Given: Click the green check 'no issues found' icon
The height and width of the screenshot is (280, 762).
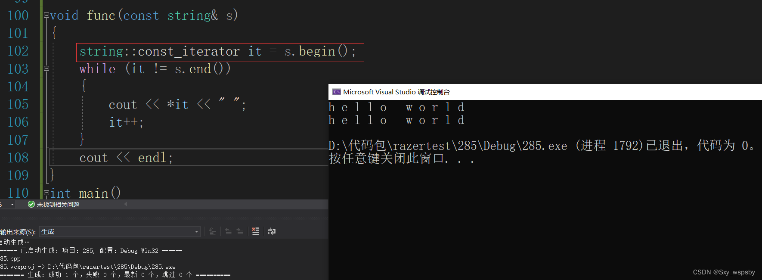Looking at the screenshot, I should coord(31,204).
